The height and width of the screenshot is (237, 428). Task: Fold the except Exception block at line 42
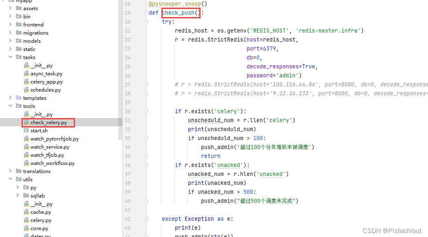(x=147, y=219)
